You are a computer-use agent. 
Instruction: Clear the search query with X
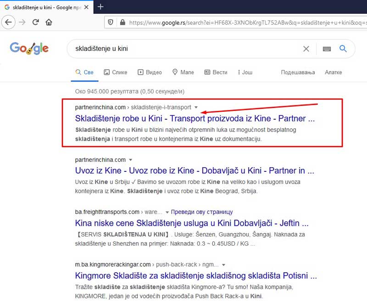306,49
